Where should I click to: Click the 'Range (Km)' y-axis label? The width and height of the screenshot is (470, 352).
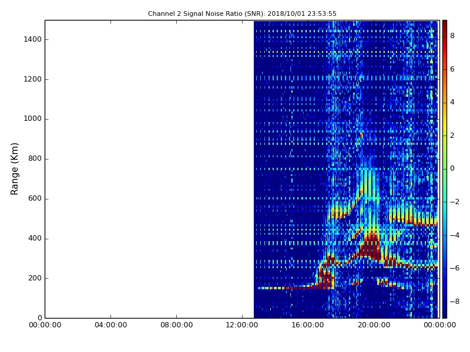[x=14, y=169]
